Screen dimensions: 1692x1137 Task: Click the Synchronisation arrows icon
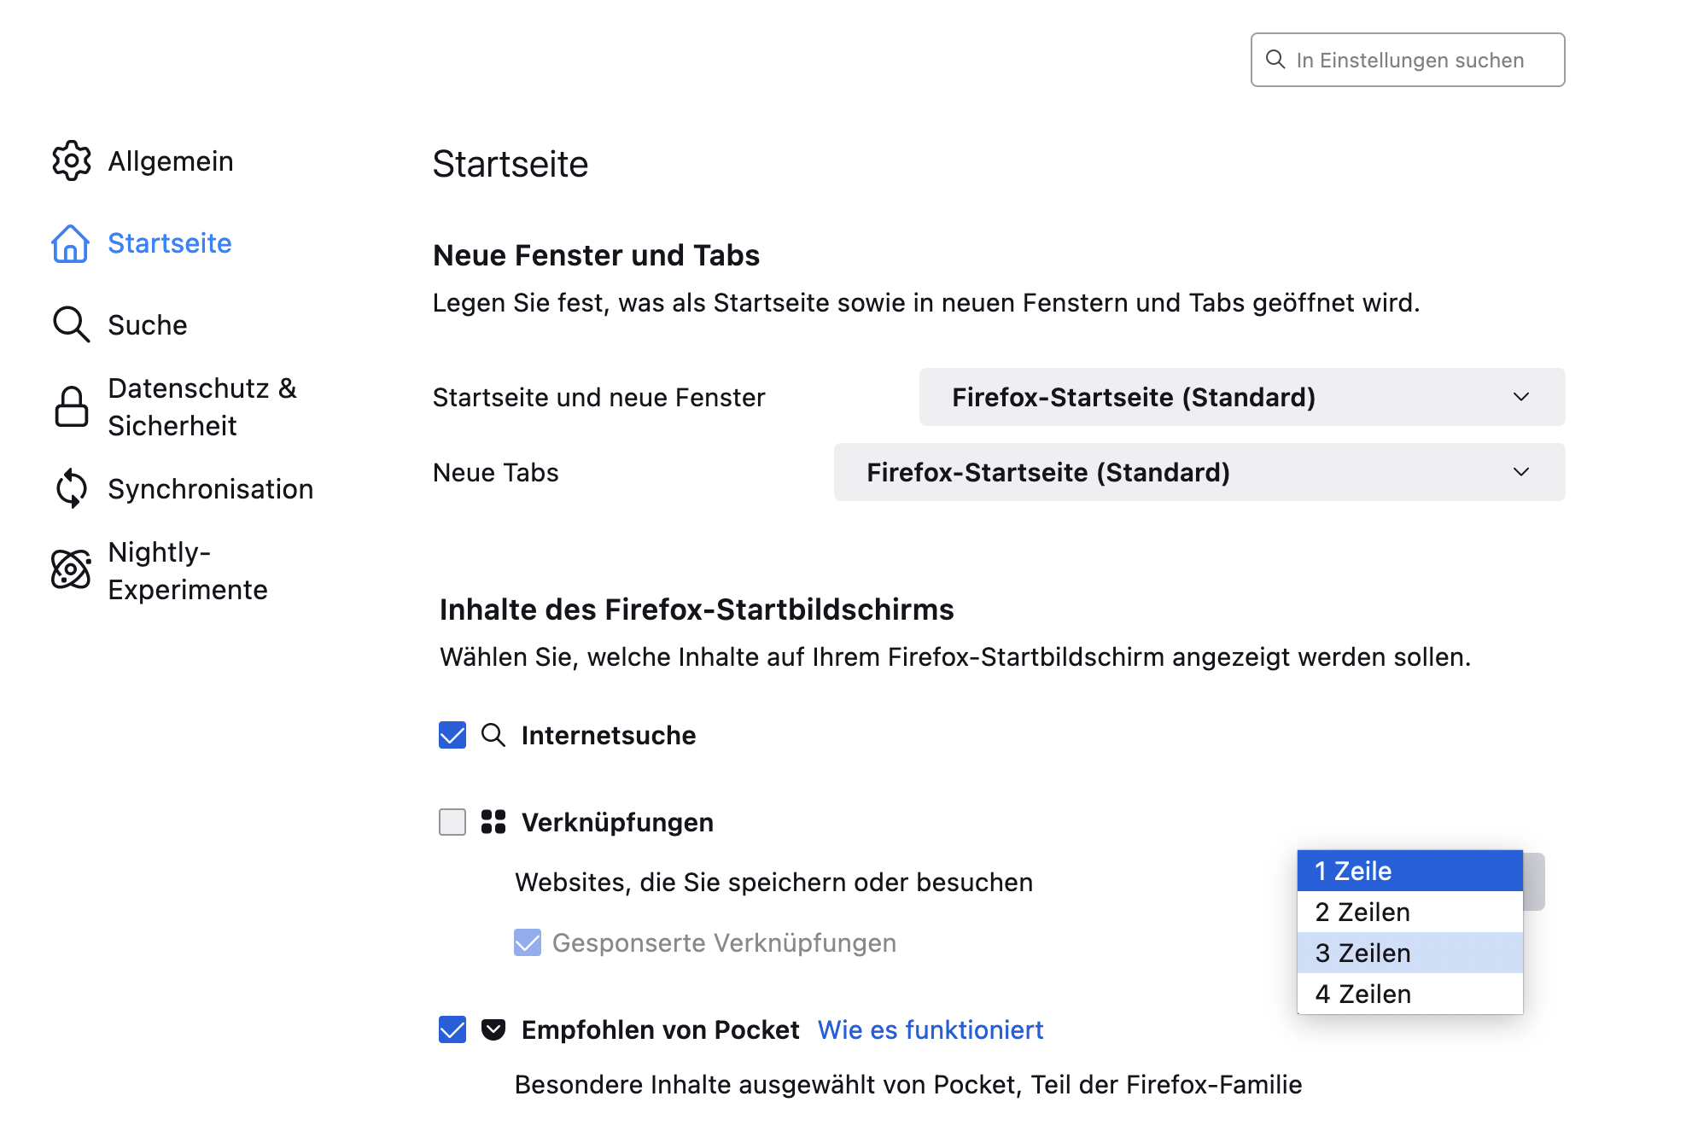tap(71, 488)
